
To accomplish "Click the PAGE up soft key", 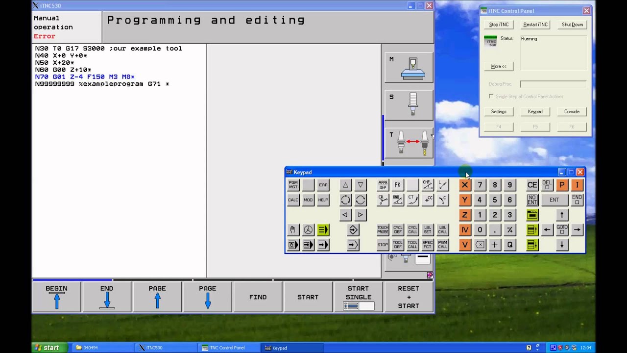I will coord(157,297).
